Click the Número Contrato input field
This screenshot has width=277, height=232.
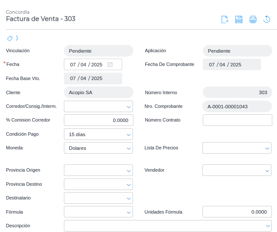pos(238,120)
